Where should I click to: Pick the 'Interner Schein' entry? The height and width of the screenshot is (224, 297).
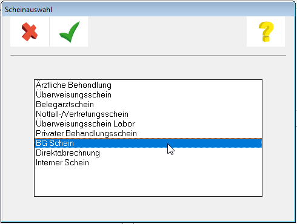(148, 162)
